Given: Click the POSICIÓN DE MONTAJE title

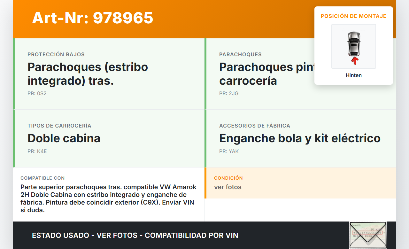Looking at the screenshot, I should [x=354, y=16].
